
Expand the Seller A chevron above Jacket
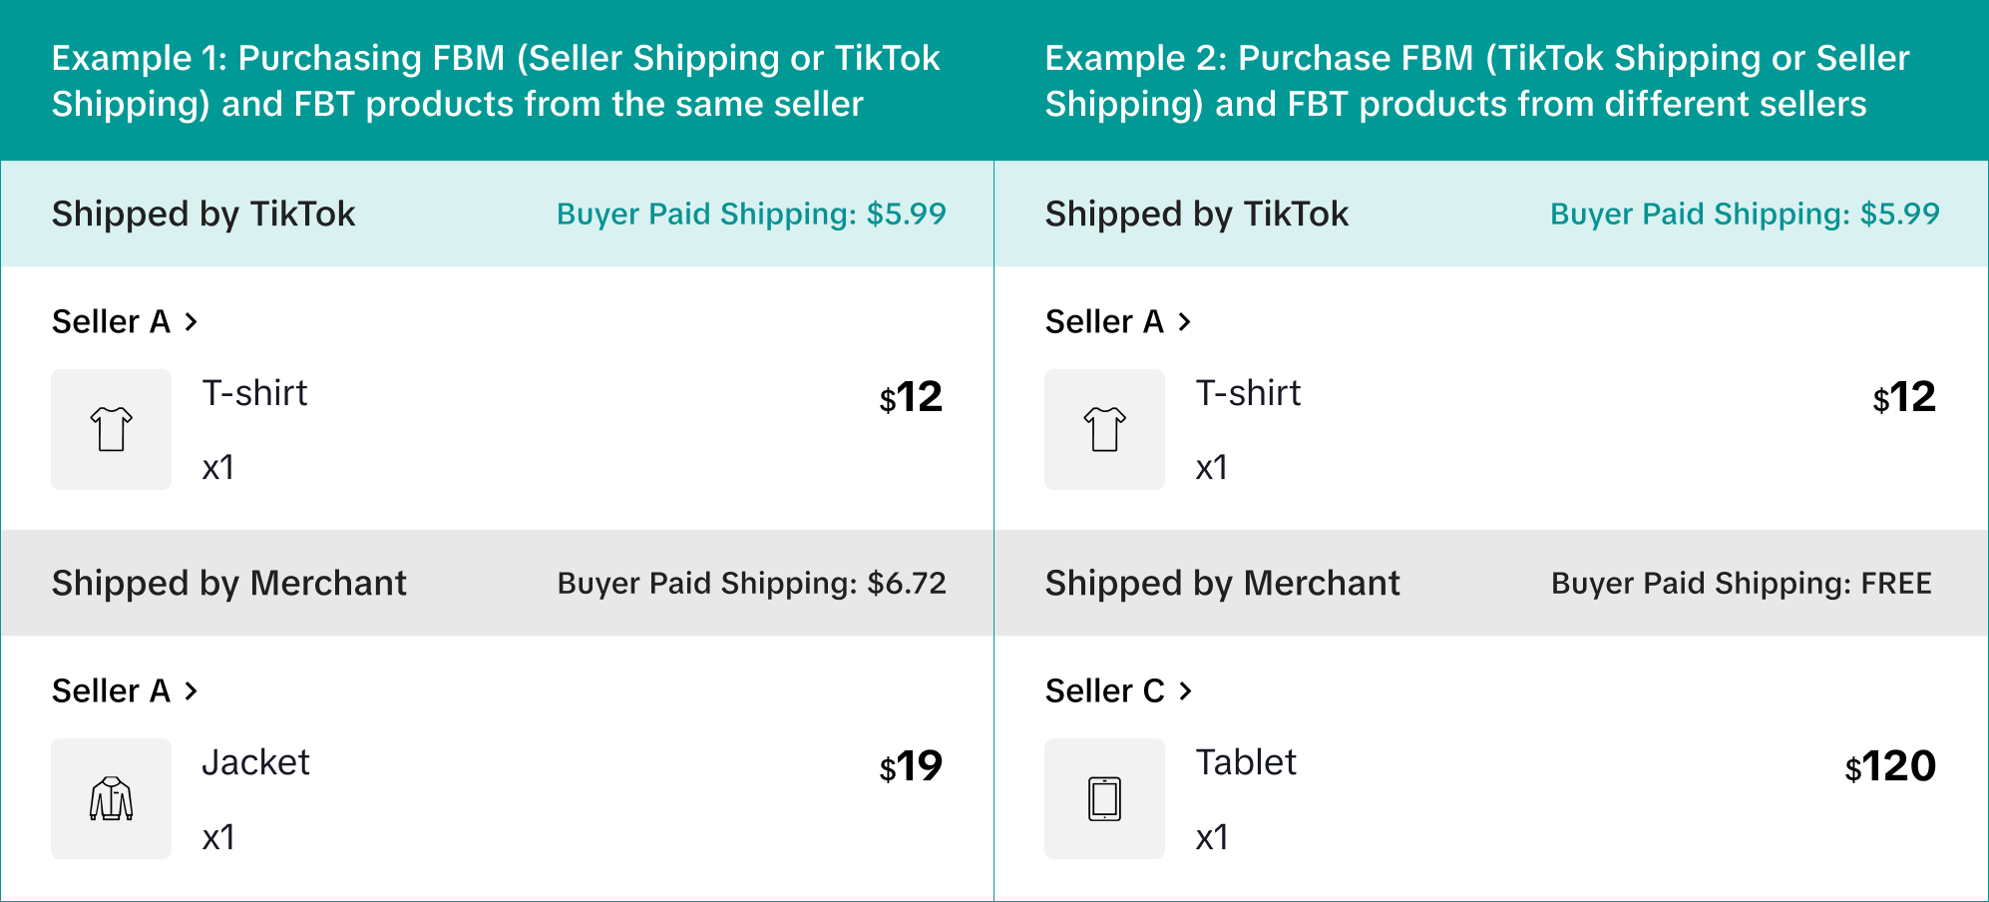tap(192, 690)
